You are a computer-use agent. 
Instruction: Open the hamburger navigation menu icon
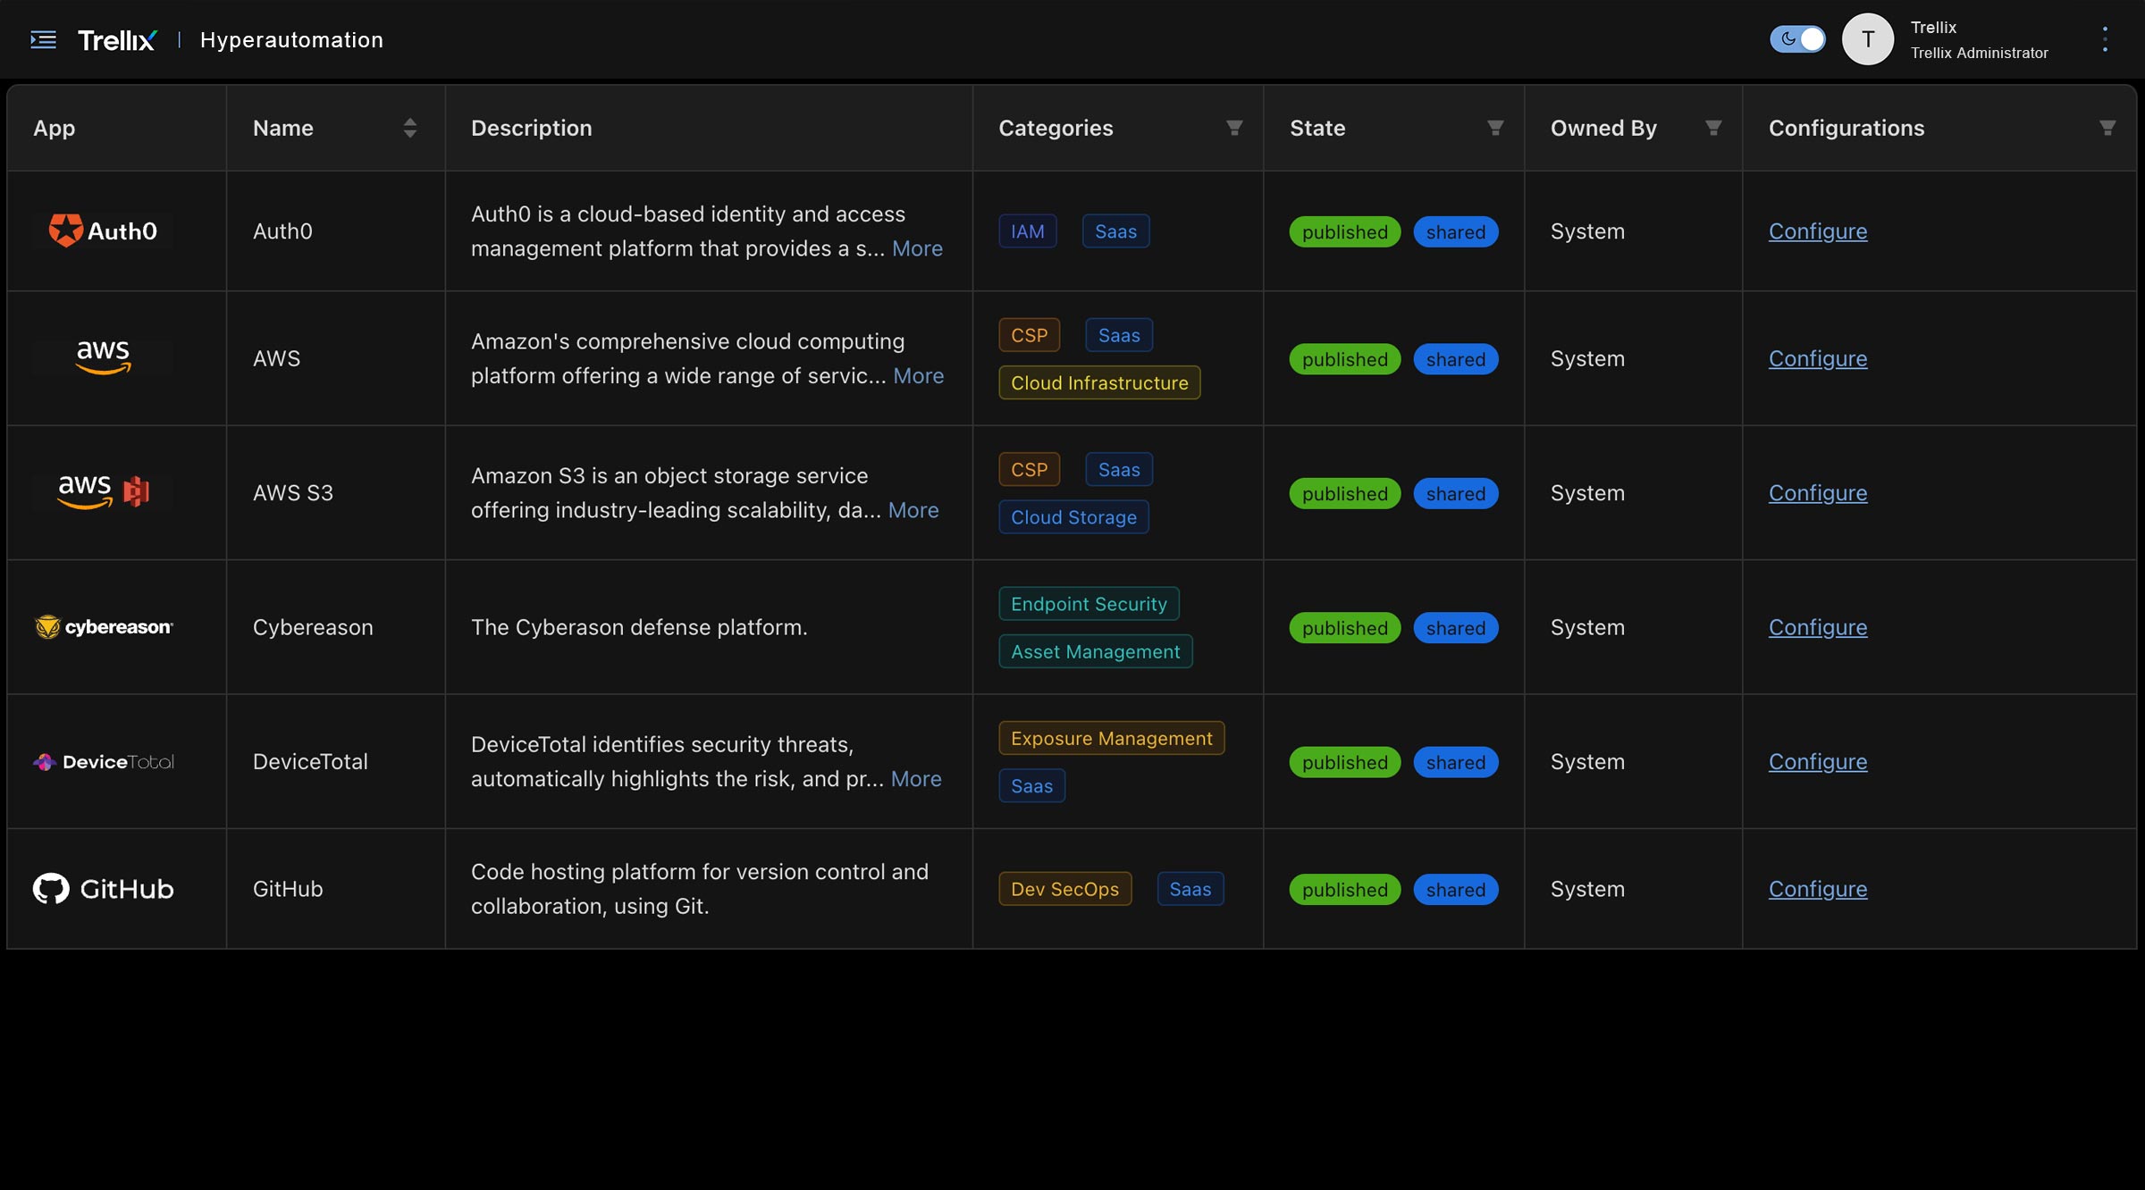pyautogui.click(x=43, y=39)
